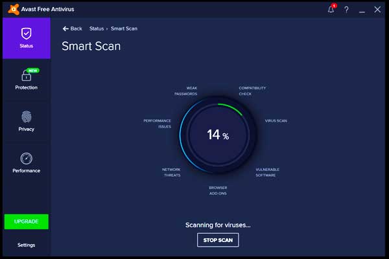Click the Smart Scan page heading
The height and width of the screenshot is (259, 389).
(x=91, y=47)
